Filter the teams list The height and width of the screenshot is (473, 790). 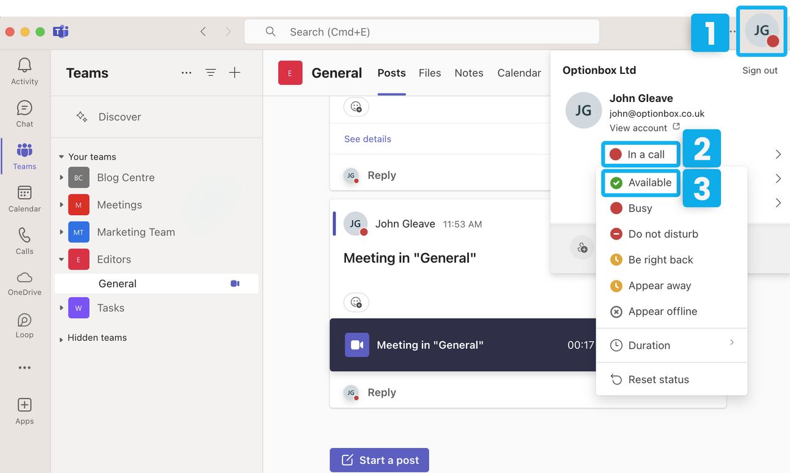(x=211, y=73)
